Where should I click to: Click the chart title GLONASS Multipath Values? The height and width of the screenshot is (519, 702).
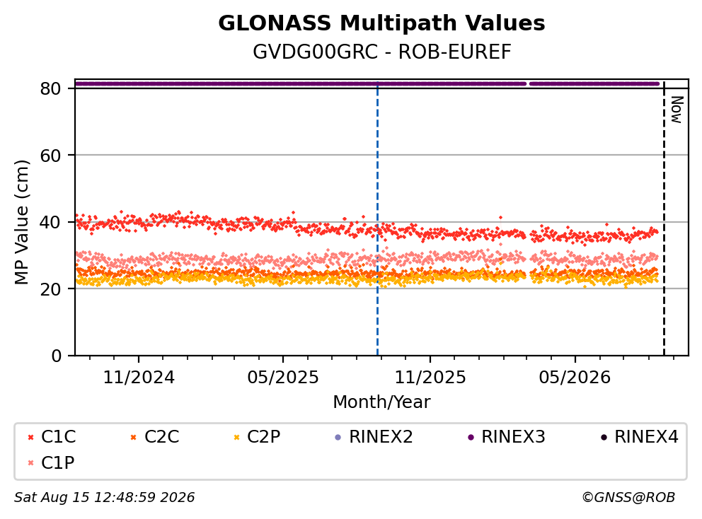(x=381, y=23)
